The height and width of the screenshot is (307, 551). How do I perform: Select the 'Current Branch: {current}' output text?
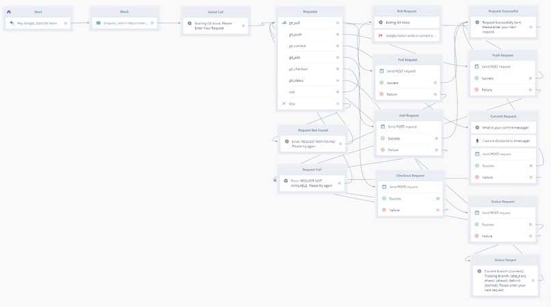pos(505,280)
